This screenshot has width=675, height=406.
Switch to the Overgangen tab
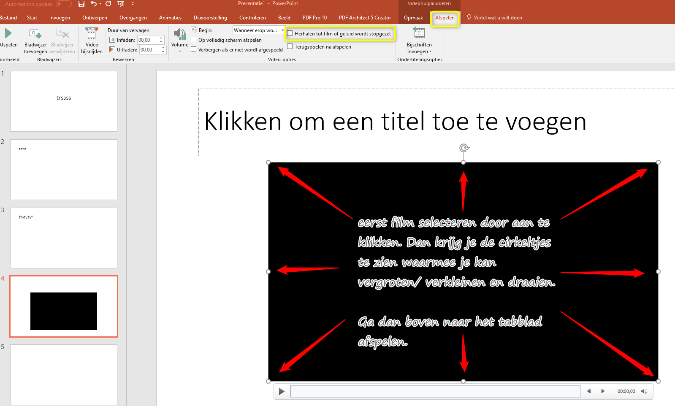tap(133, 18)
